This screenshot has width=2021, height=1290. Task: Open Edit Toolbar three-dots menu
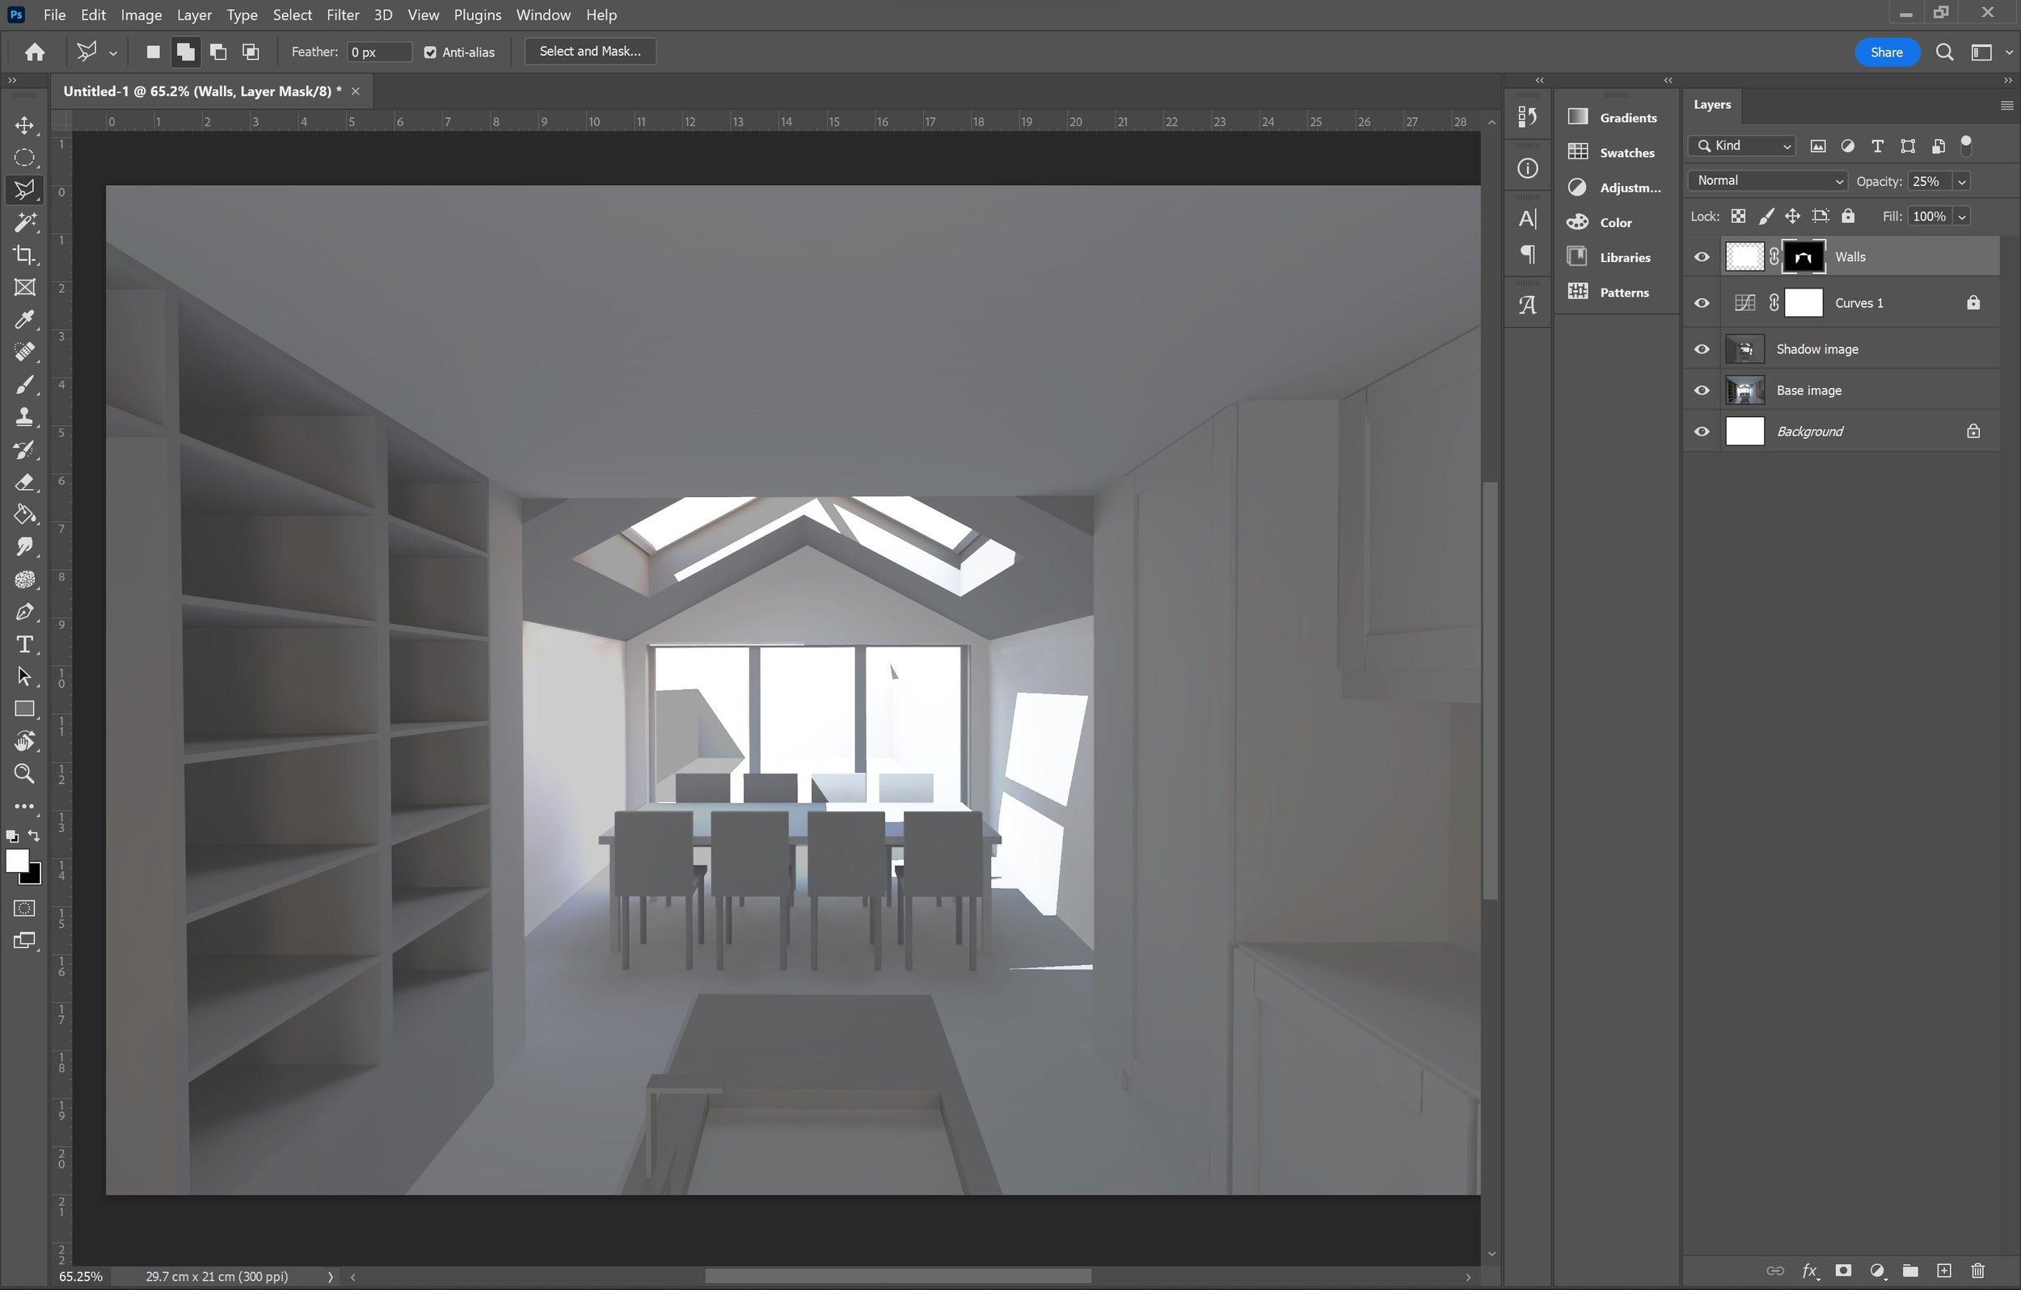(x=24, y=806)
